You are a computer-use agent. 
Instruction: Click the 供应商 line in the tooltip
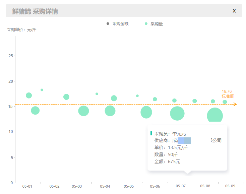pyautogui.click(x=188, y=140)
